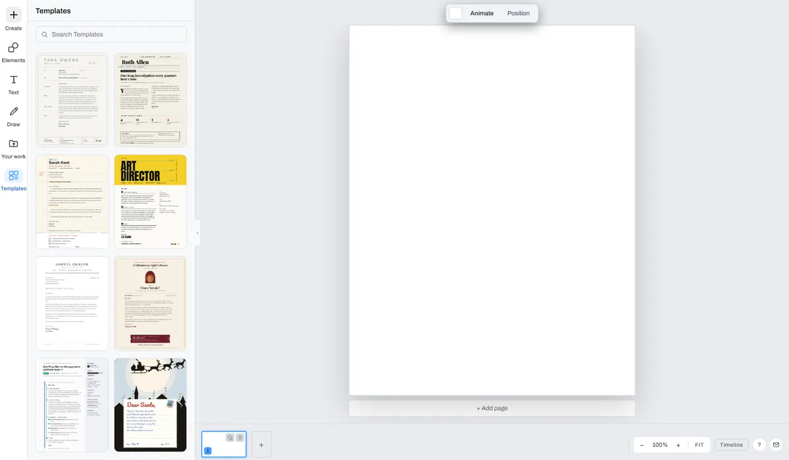Open help via the question mark icon

click(759, 445)
